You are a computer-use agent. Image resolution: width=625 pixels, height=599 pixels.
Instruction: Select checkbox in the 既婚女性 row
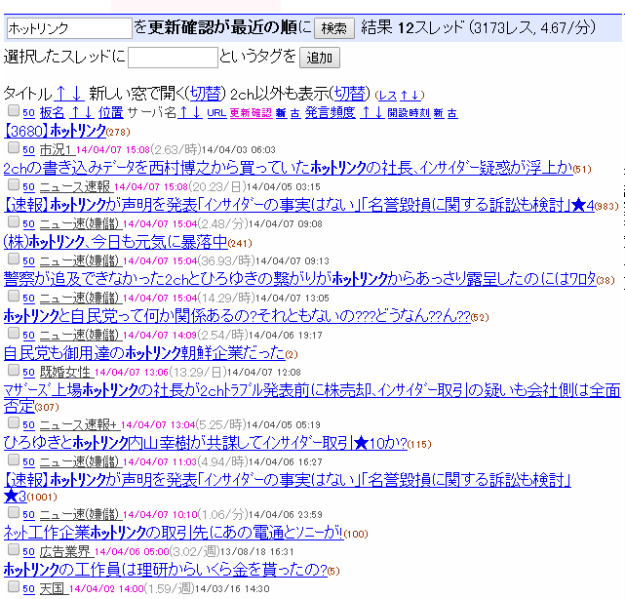[x=14, y=370]
